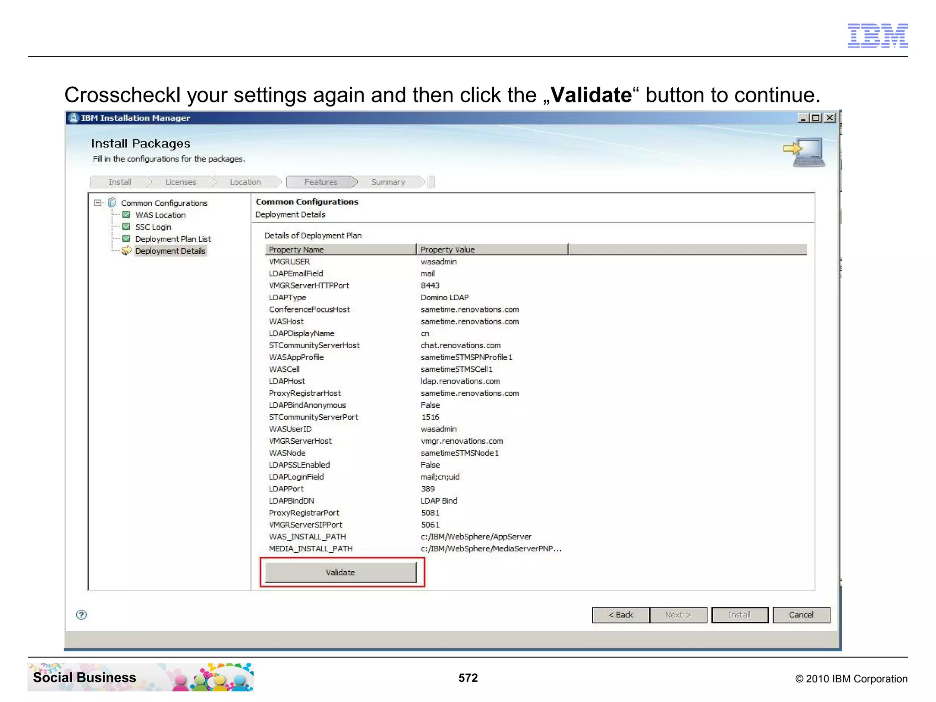Select the VMGRServerSIPPort row
Image resolution: width=936 pixels, height=702 pixels.
[x=536, y=525]
